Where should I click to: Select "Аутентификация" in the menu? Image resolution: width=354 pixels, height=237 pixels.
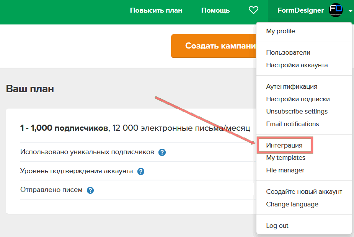(292, 86)
